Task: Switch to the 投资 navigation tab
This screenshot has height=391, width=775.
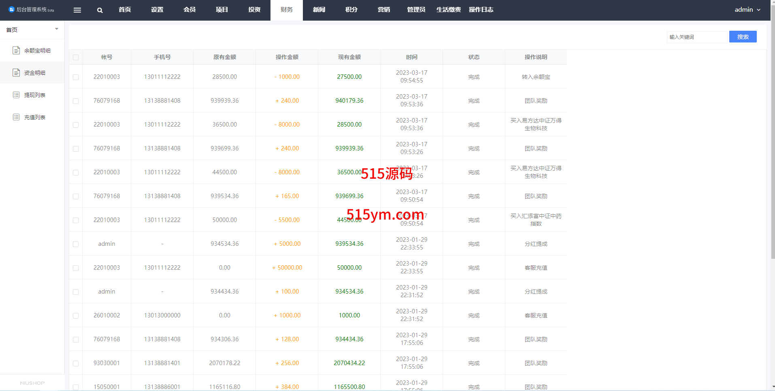Action: tap(254, 10)
